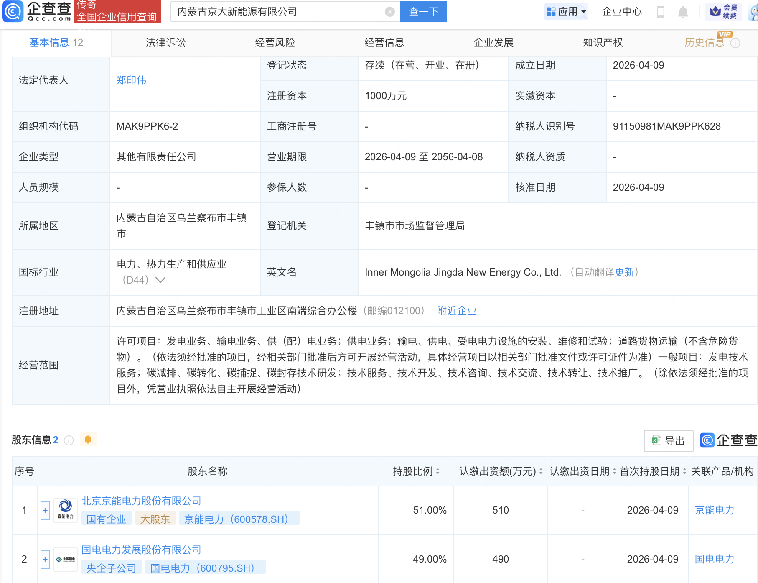Click the company name search input field
This screenshot has width=758, height=583.
pyautogui.click(x=278, y=12)
